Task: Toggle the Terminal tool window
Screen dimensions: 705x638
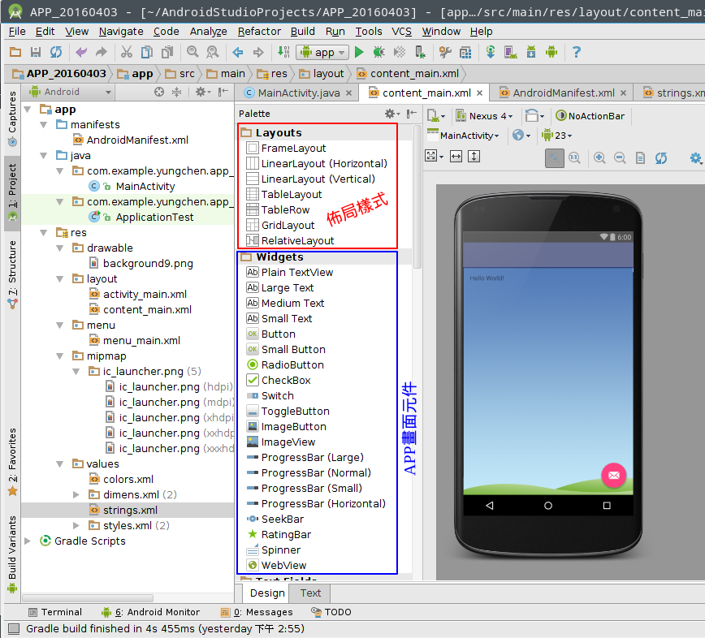Action: 55,612
